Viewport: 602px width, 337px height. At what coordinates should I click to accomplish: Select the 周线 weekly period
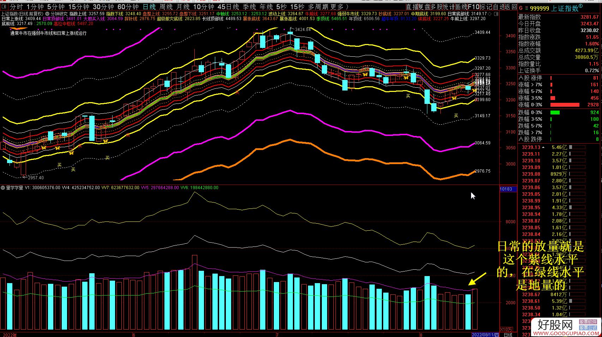click(x=166, y=7)
